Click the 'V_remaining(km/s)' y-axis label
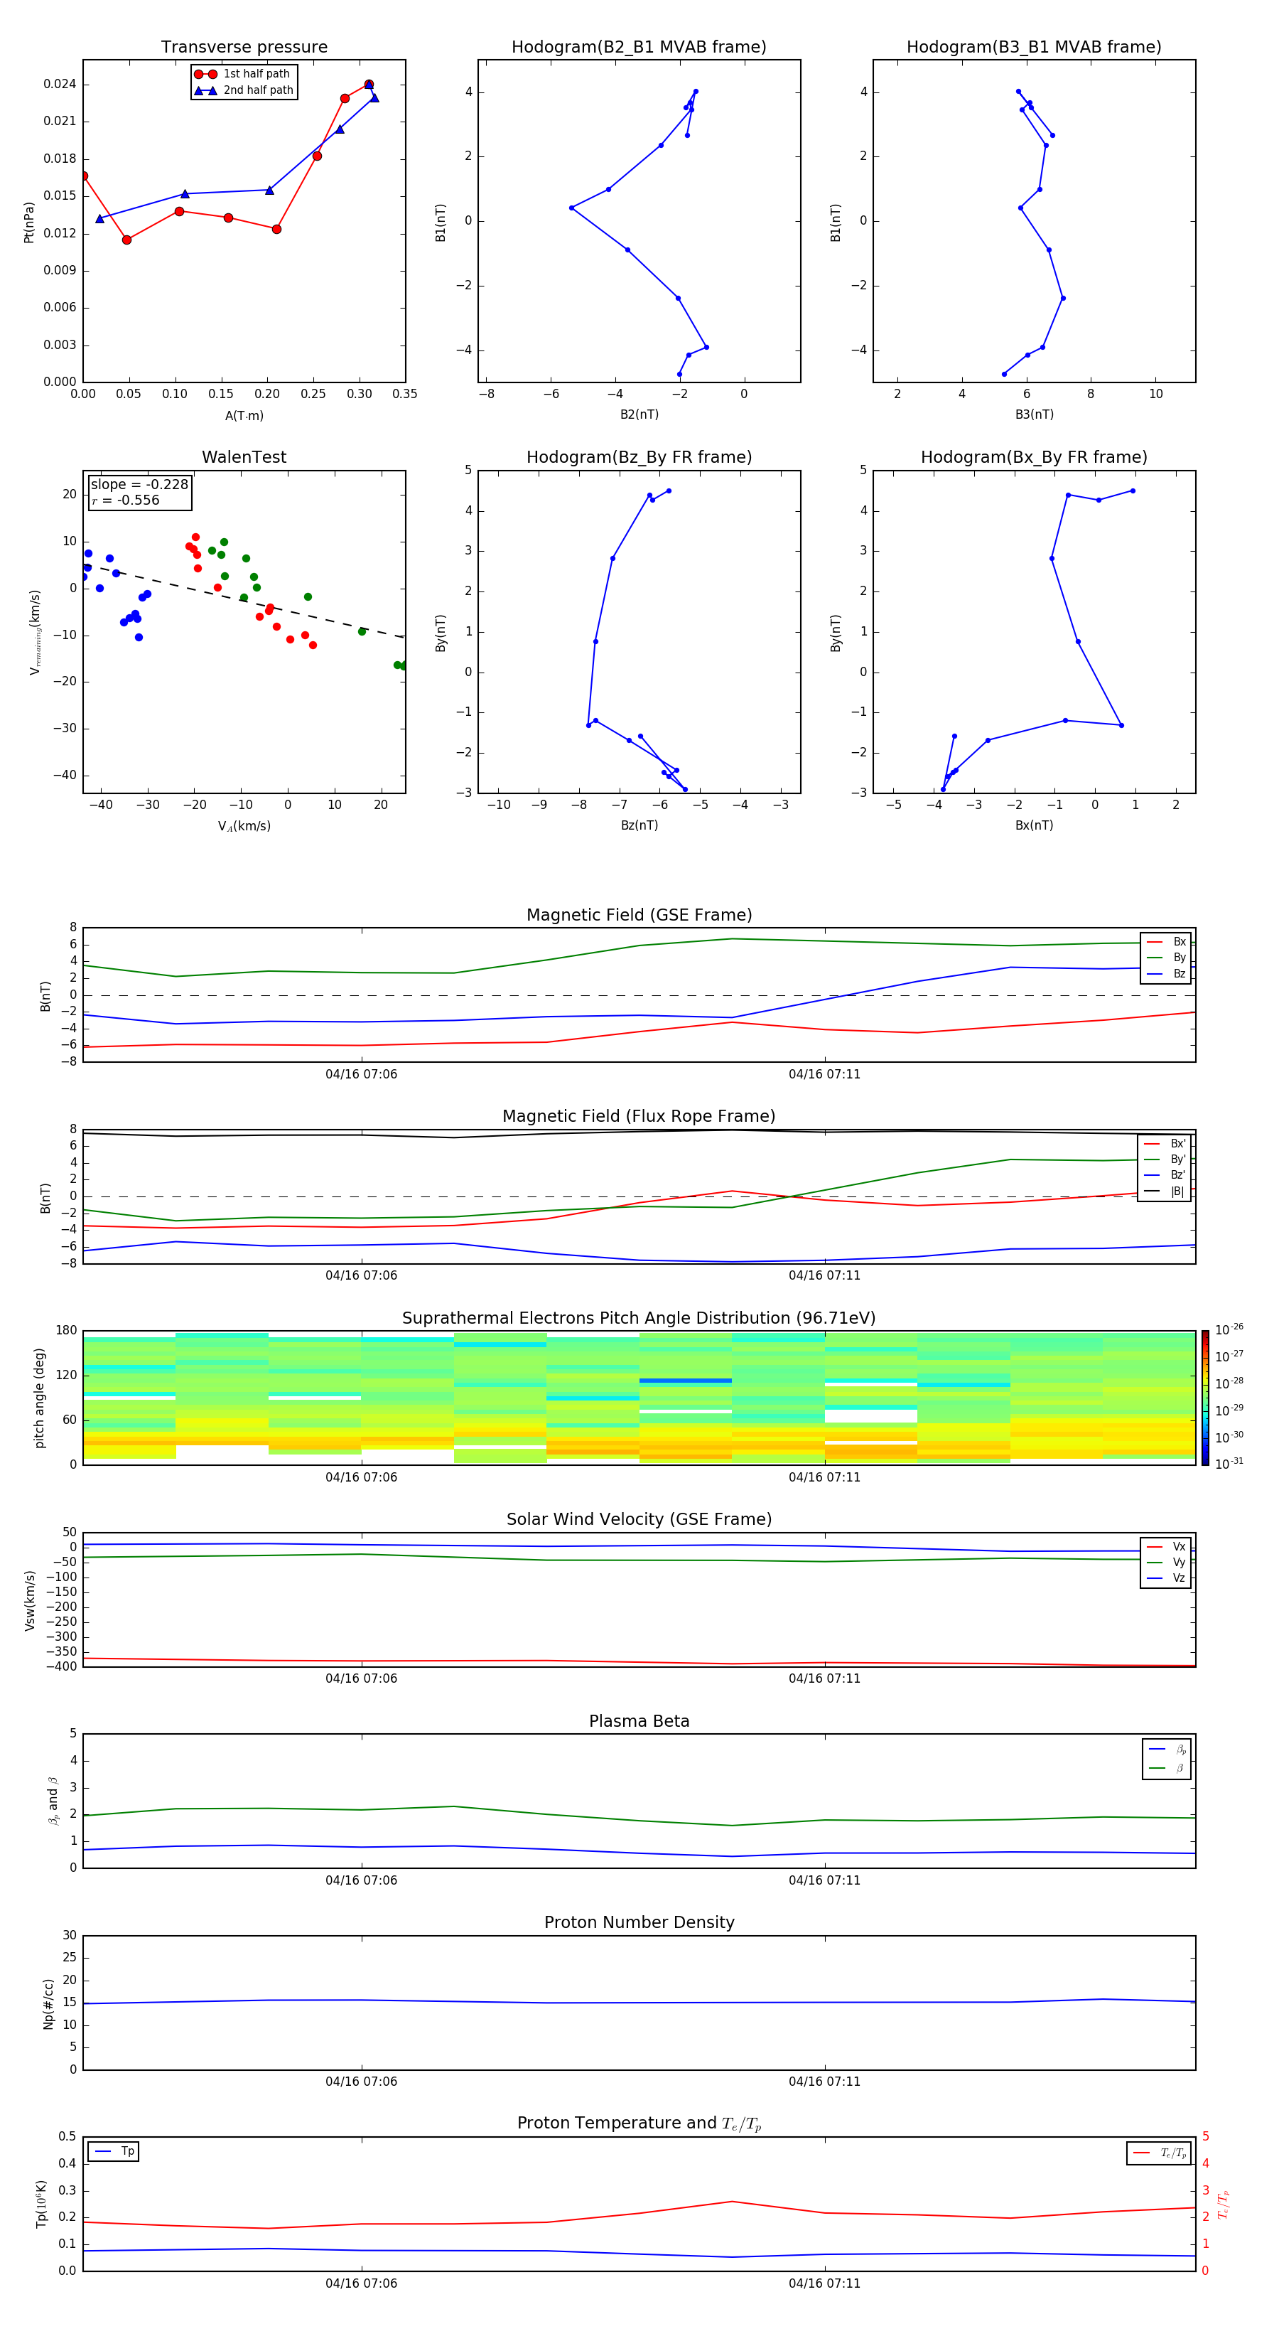The width and height of the screenshot is (1279, 2346). 35,632
